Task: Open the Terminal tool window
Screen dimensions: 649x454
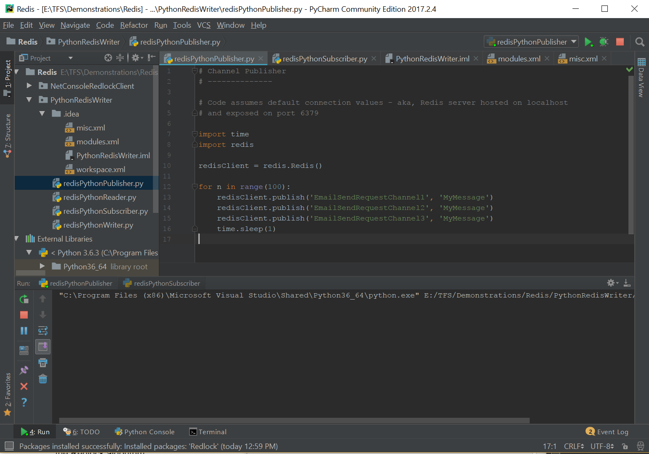Action: (208, 432)
